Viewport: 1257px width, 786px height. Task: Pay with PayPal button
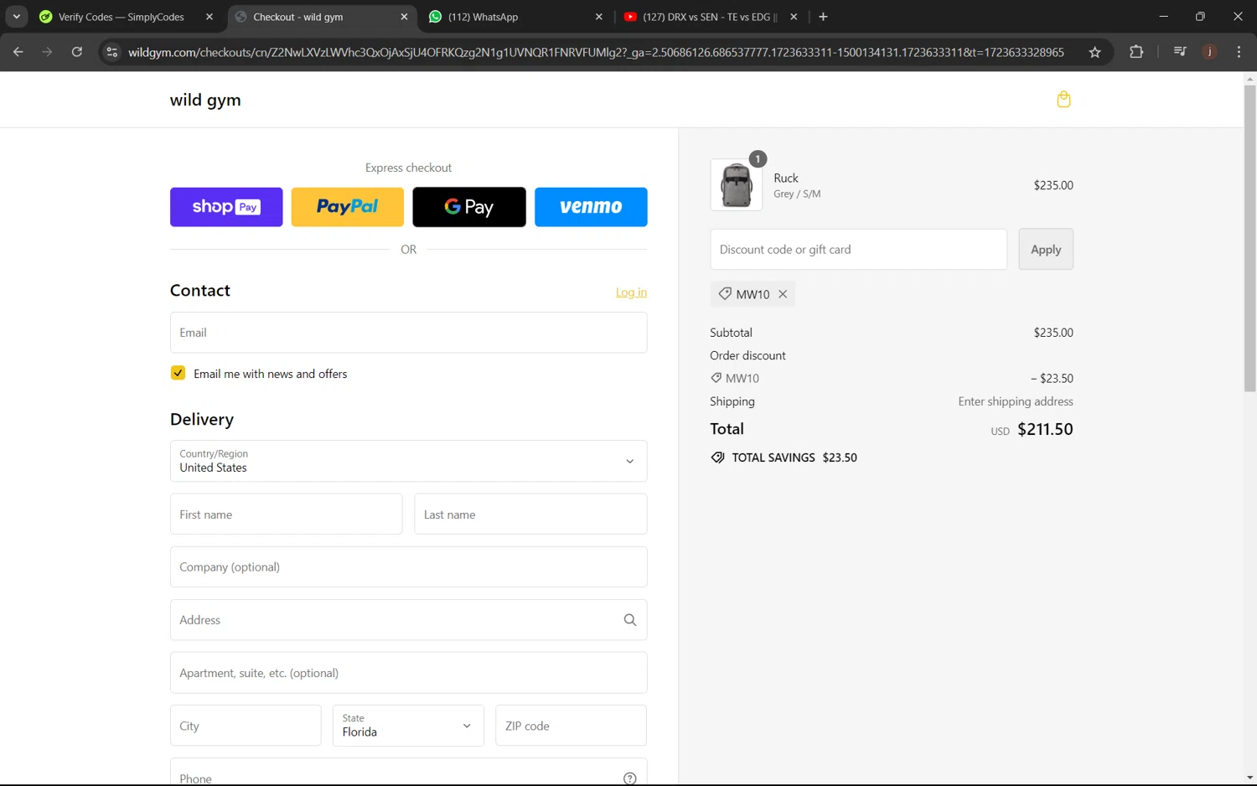[x=348, y=207]
